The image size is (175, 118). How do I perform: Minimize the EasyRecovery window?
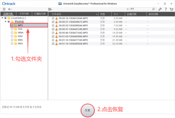coord(158,4)
